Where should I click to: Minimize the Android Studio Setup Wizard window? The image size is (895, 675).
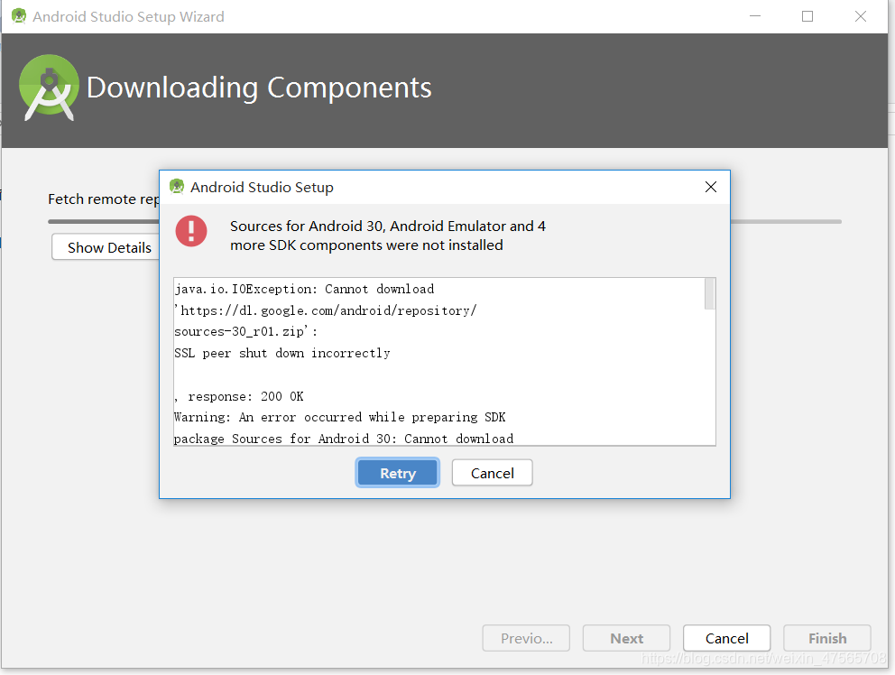(754, 16)
